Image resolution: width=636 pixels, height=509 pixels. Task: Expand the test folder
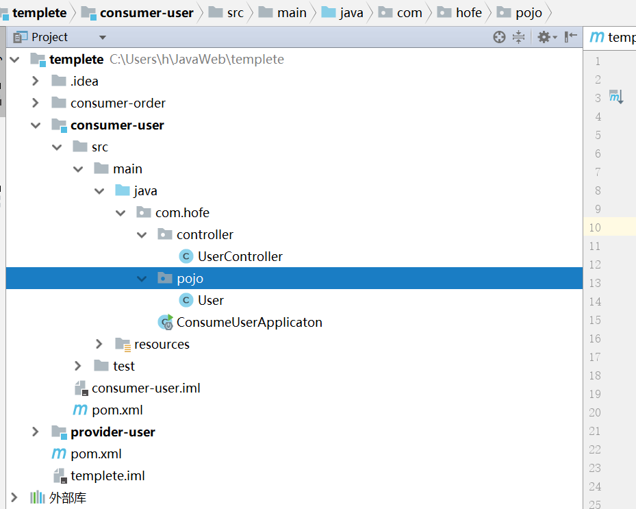78,366
